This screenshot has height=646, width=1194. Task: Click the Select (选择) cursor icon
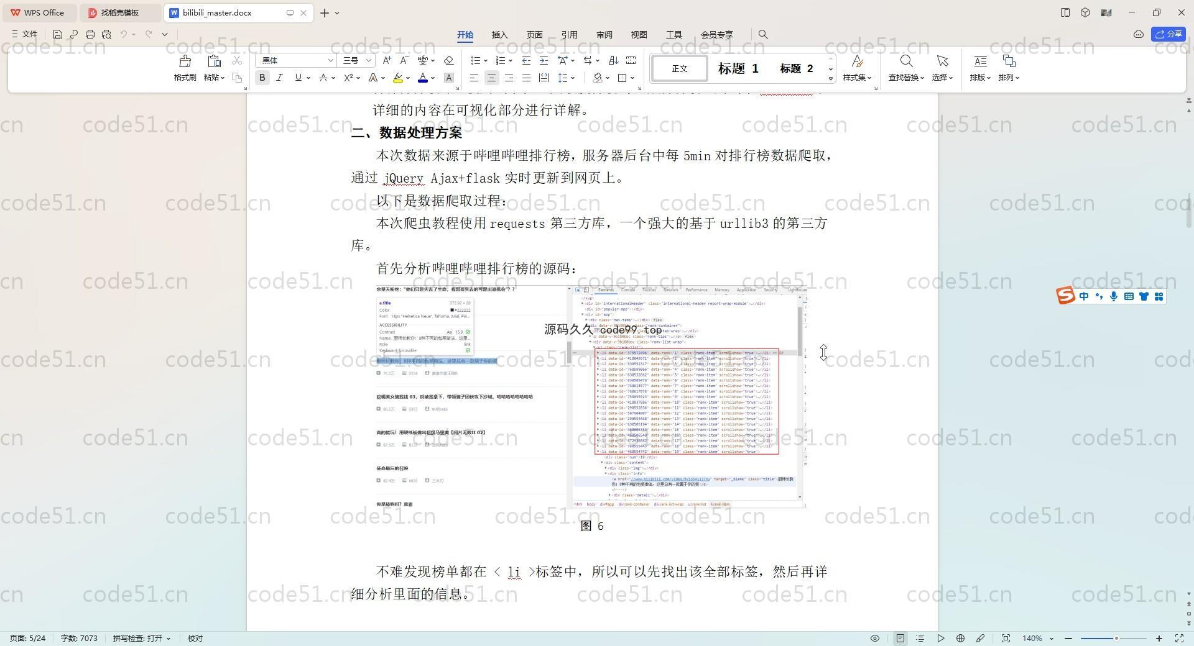(x=942, y=61)
